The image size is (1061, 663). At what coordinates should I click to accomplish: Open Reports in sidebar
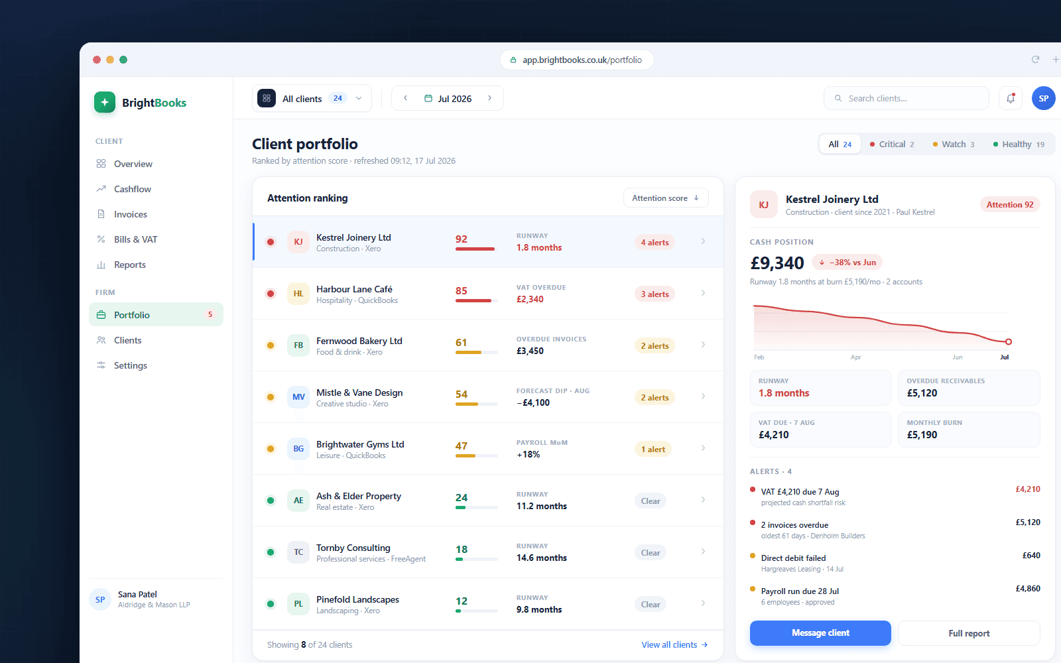(156, 265)
